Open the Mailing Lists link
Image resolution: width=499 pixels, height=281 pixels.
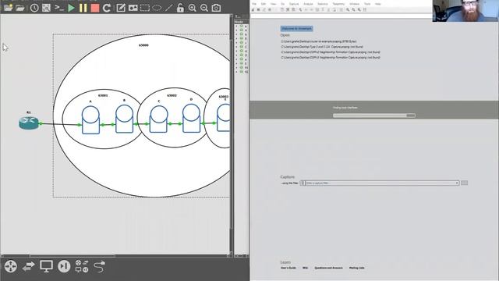tap(356, 268)
